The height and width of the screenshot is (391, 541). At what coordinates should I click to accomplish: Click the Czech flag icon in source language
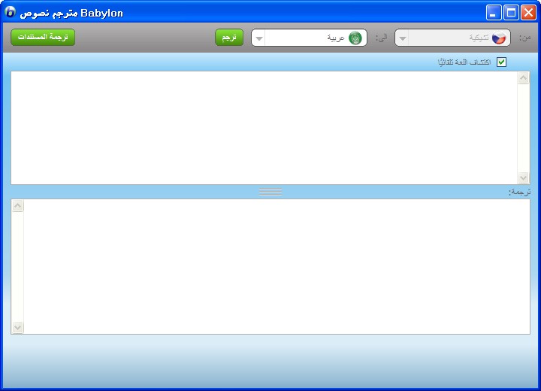click(499, 38)
